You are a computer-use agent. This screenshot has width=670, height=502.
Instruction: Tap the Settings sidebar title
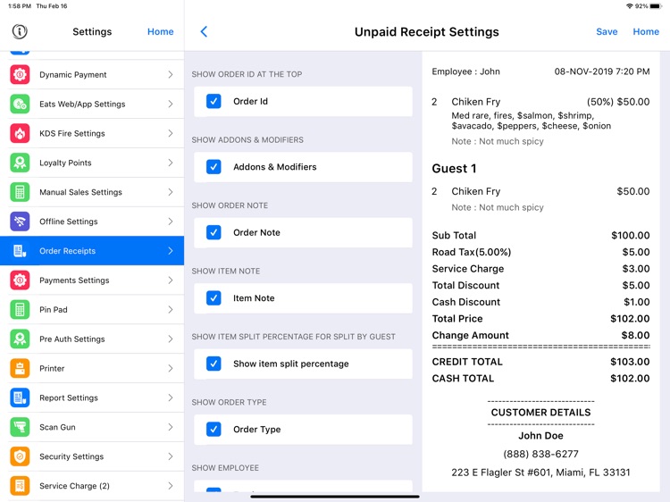pos(92,31)
